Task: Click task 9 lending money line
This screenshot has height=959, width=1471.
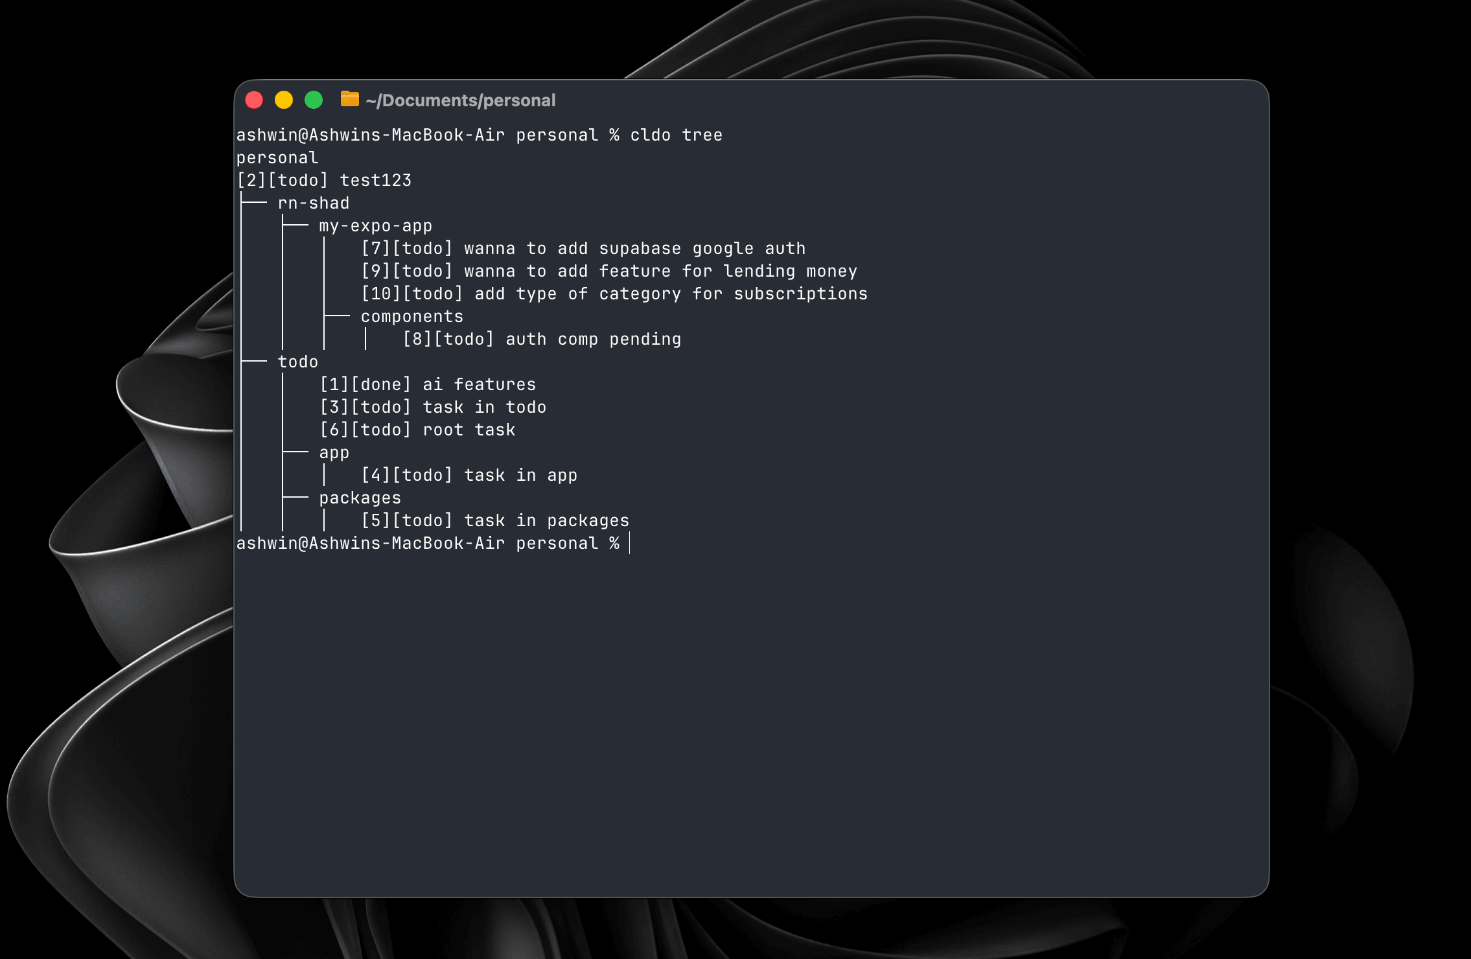Action: tap(609, 272)
